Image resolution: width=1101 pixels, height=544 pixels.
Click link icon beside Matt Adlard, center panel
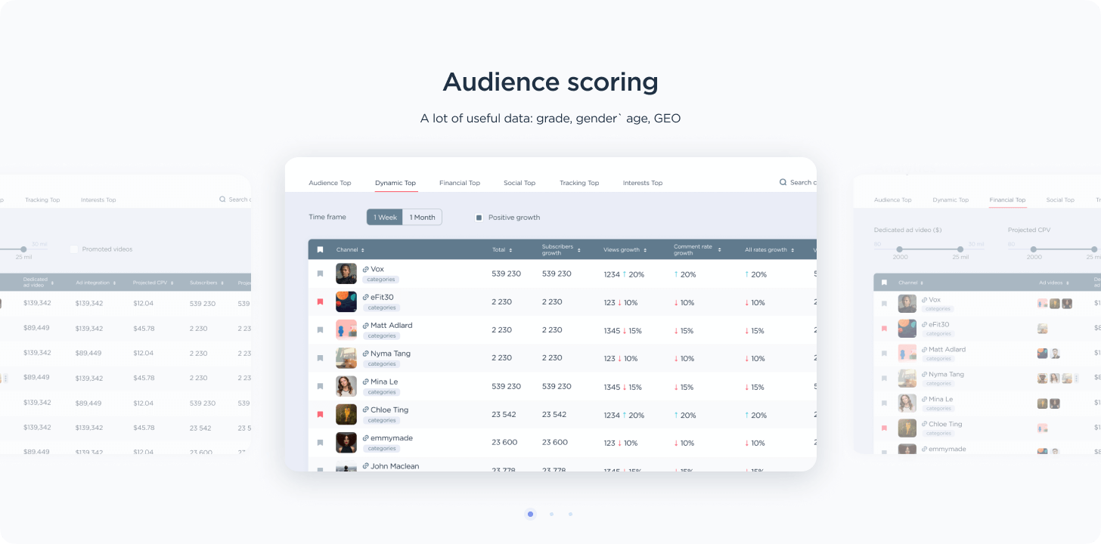366,326
